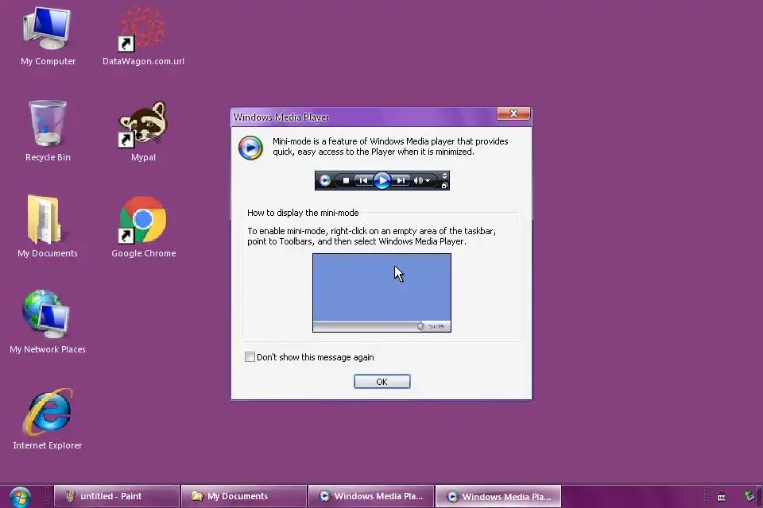Viewport: 763px width, 508px height.
Task: Switch to untitled - Paint in taskbar
Action: pos(117,496)
